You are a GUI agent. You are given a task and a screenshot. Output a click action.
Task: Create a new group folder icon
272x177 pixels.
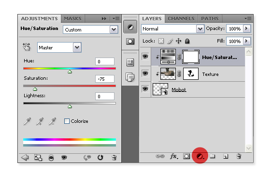point(213,156)
